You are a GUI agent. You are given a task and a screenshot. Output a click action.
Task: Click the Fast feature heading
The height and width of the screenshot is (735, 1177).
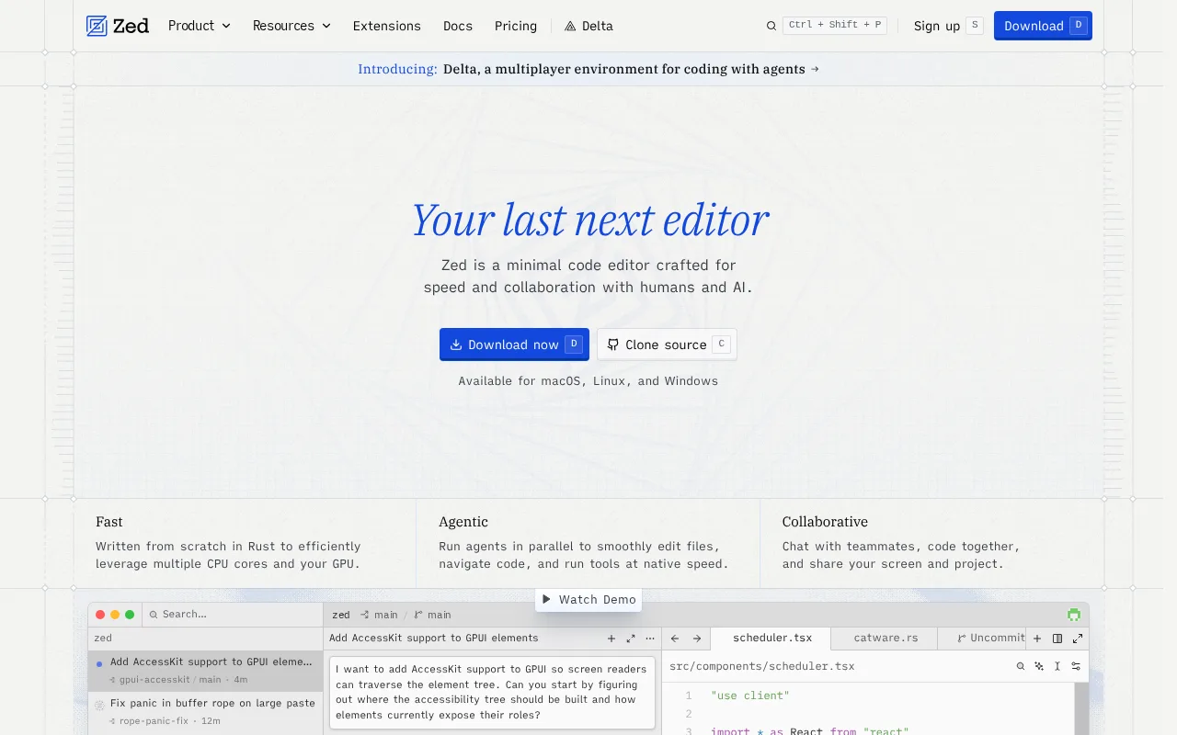109,521
